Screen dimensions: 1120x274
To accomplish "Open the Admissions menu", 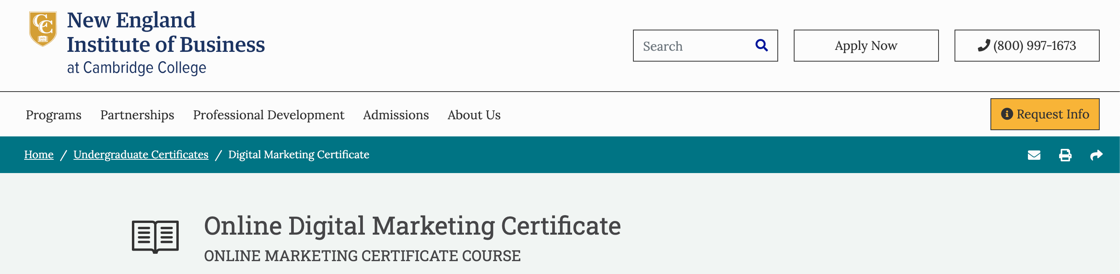I will coord(396,115).
